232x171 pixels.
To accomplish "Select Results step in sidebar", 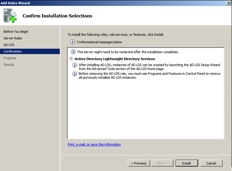I will pos(9,64).
